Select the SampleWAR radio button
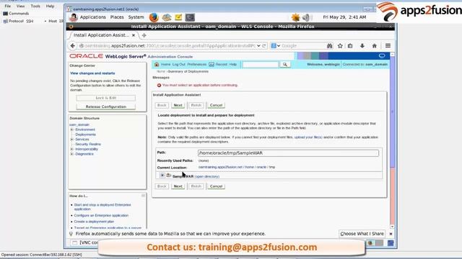 tap(162, 176)
